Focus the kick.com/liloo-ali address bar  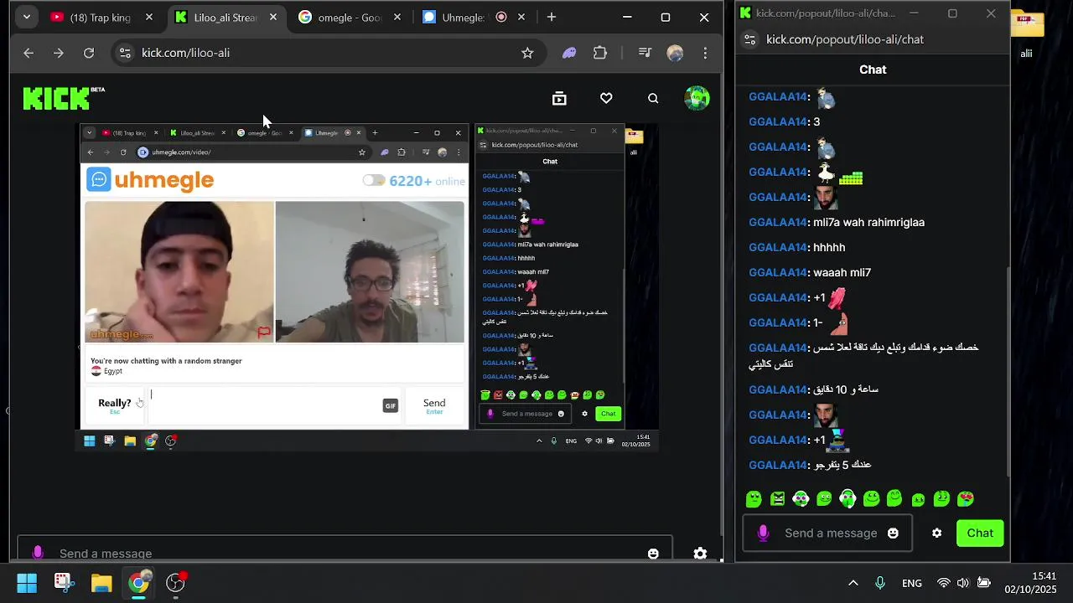(327, 53)
